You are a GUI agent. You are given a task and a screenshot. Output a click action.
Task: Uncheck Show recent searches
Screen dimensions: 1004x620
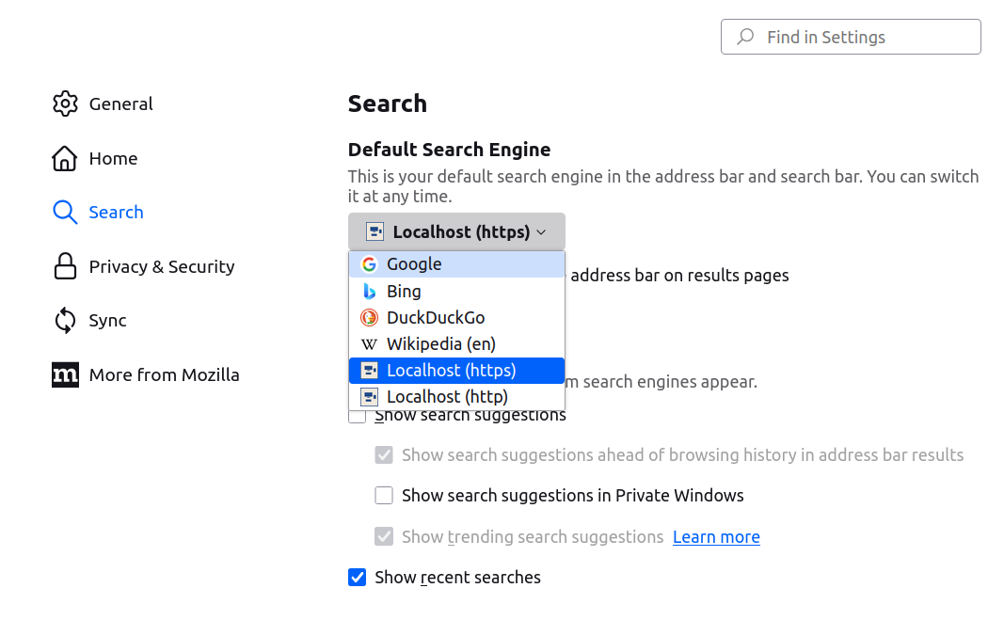(x=357, y=577)
